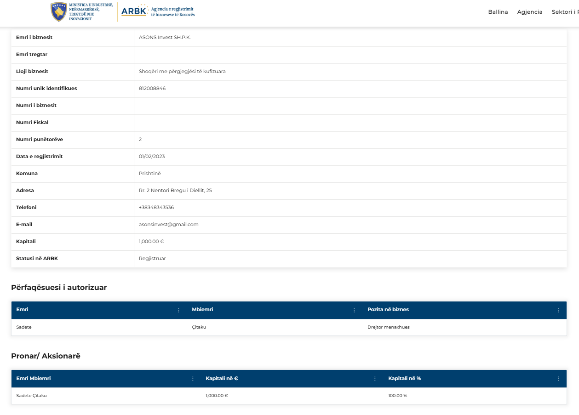579x415 pixels.
Task: Open column menu for Kapitali në % header
Action: pos(558,379)
